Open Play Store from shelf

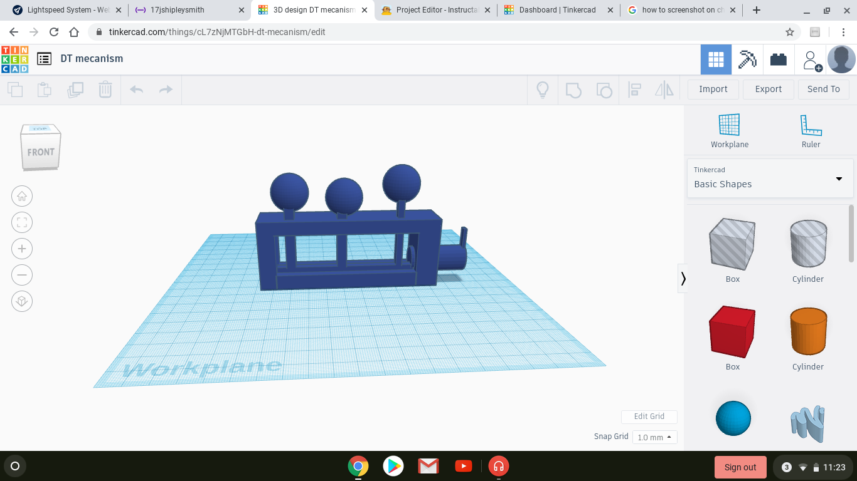[393, 466]
